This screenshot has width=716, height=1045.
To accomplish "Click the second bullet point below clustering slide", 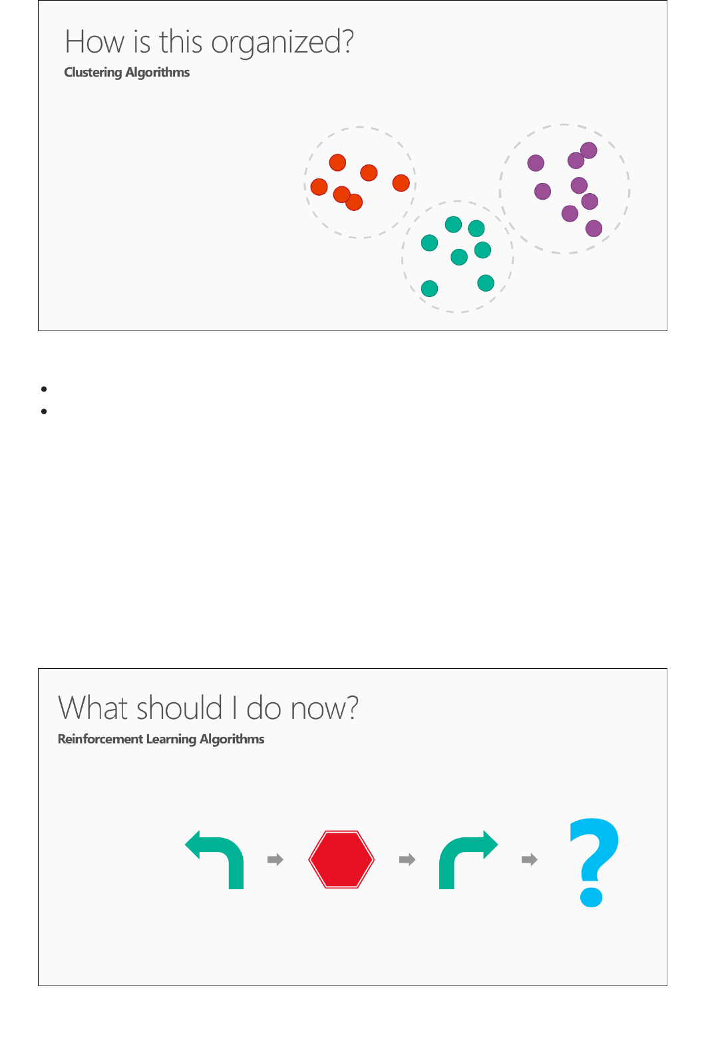I will click(x=44, y=412).
